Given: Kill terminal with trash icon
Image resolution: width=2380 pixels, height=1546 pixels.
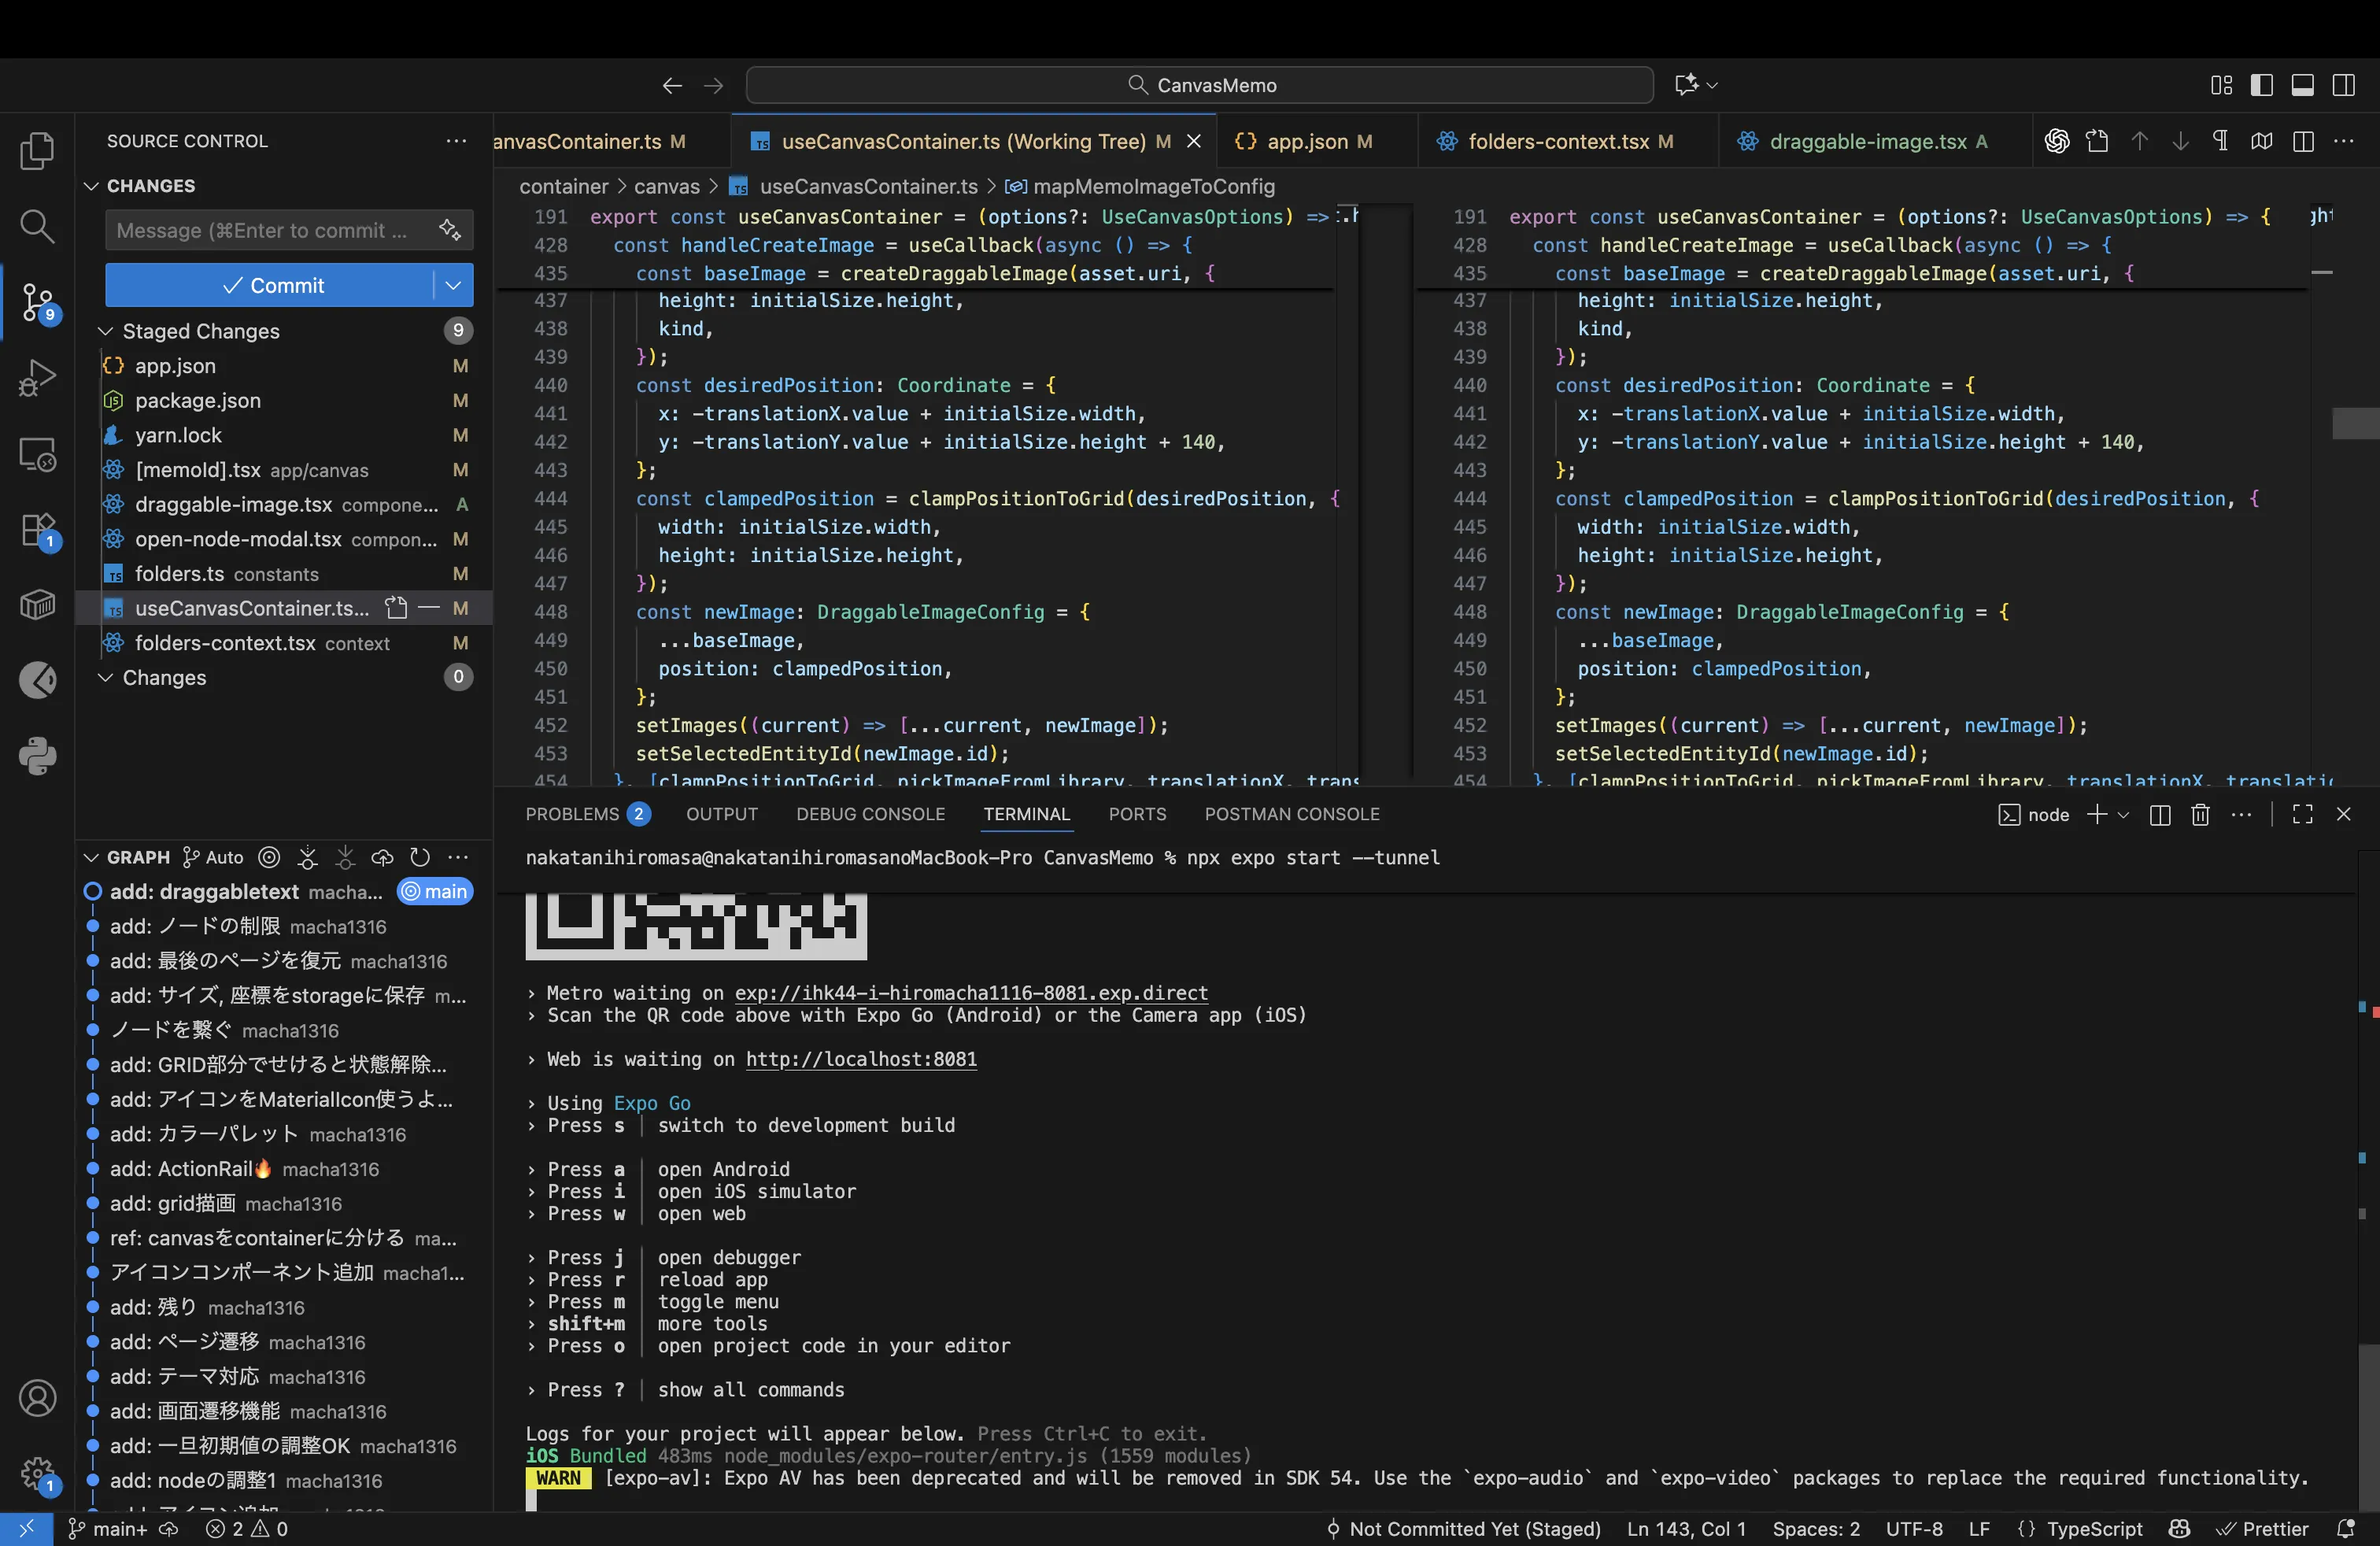Looking at the screenshot, I should coord(2200,815).
